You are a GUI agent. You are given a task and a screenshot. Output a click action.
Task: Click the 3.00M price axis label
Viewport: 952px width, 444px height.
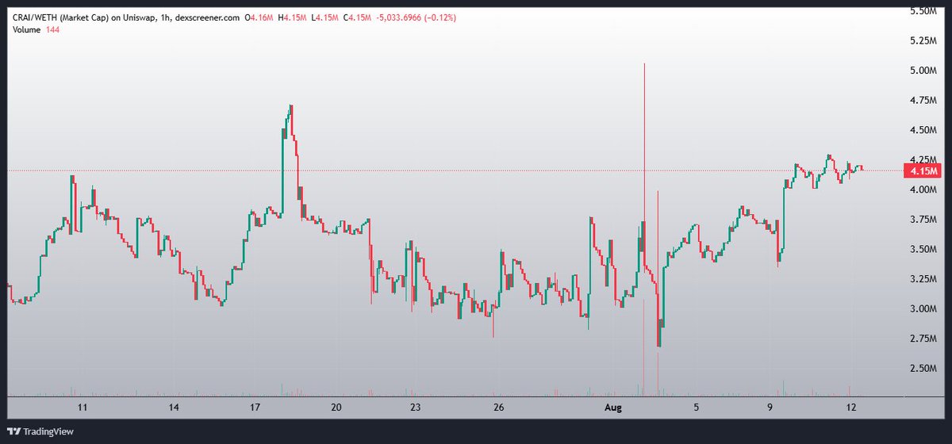click(923, 308)
